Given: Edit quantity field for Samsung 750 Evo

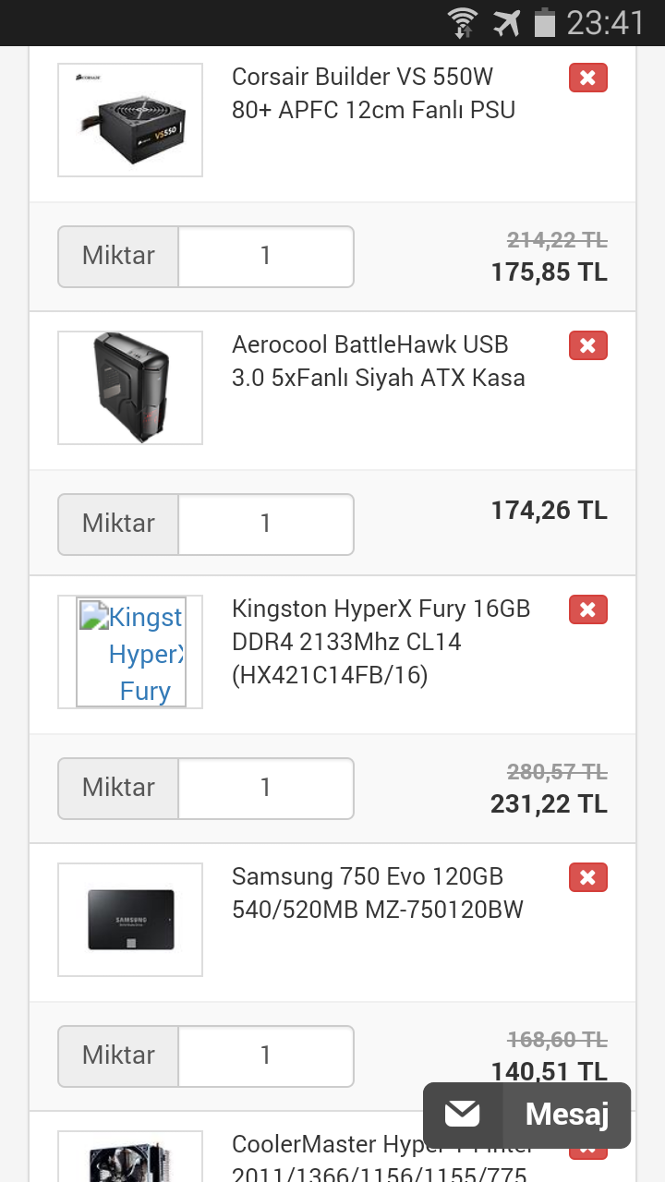Looking at the screenshot, I should [x=266, y=1055].
